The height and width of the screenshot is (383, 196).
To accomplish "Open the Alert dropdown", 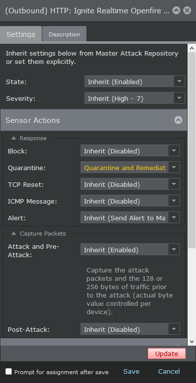I will (x=130, y=218).
